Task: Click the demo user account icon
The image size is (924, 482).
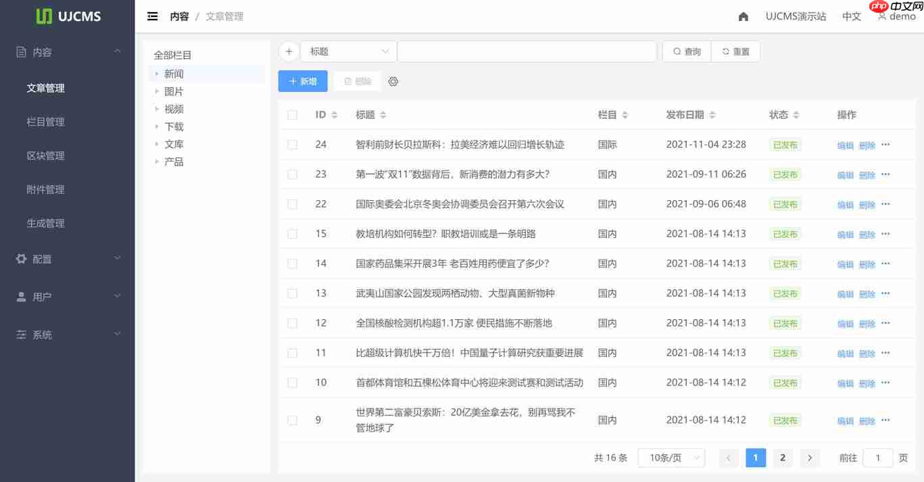Action: pyautogui.click(x=881, y=16)
